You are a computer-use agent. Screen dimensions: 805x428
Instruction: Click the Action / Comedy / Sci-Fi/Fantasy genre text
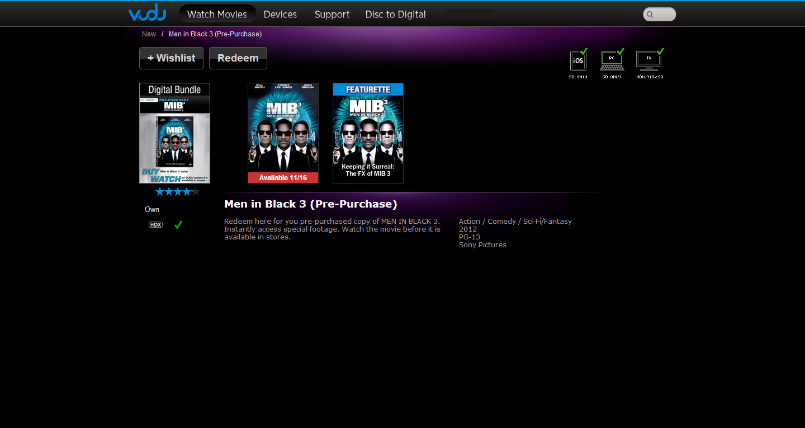515,221
